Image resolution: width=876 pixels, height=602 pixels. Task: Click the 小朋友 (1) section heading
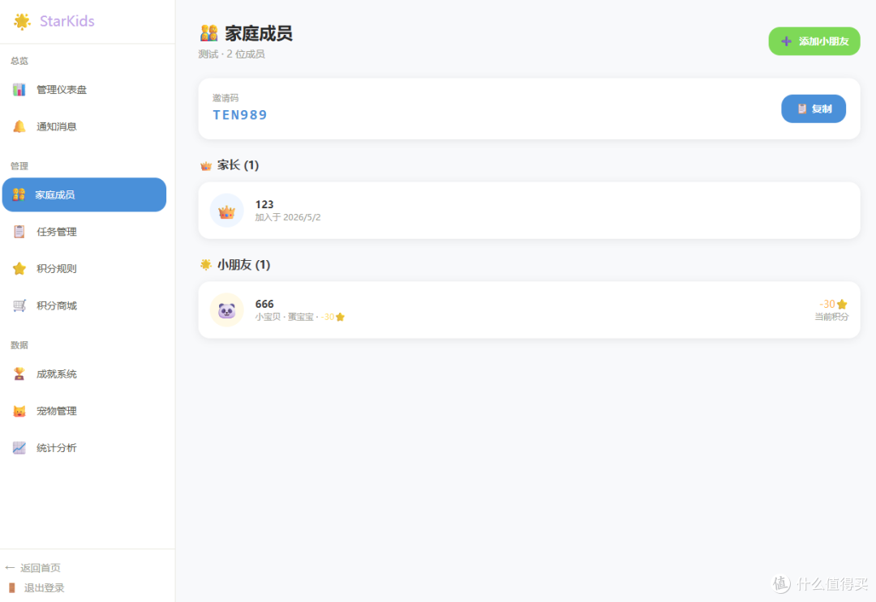click(x=243, y=264)
